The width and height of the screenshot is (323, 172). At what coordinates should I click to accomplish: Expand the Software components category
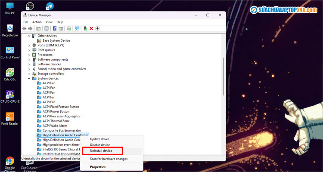29,59
